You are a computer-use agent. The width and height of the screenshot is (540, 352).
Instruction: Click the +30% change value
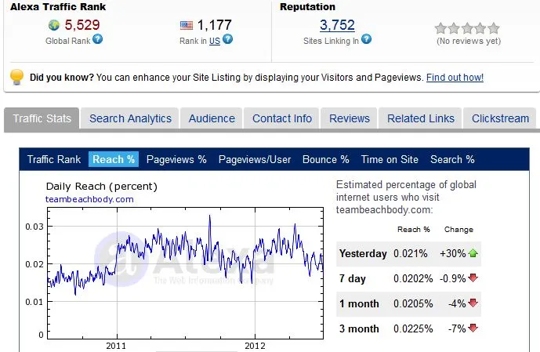[452, 253]
